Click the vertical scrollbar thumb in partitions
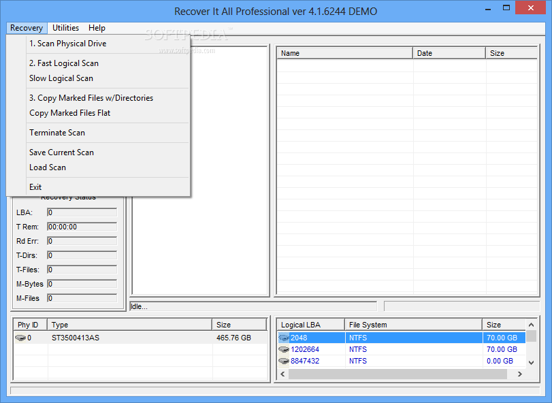Image resolution: width=552 pixels, height=403 pixels. click(x=531, y=336)
